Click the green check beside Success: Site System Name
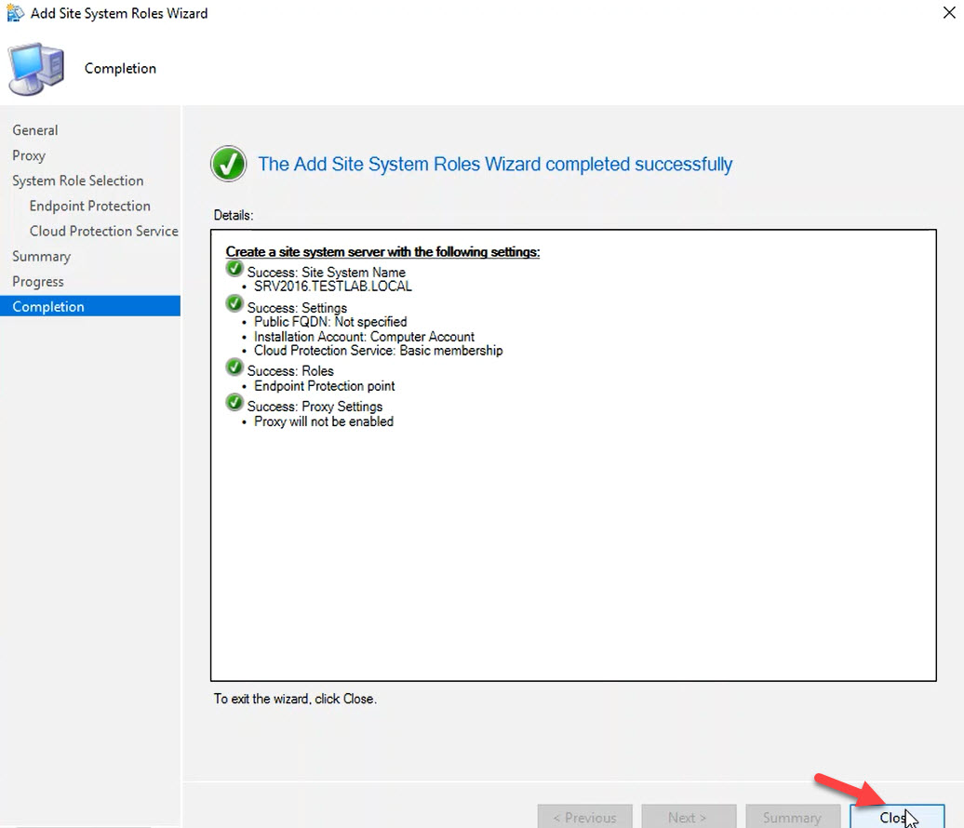The height and width of the screenshot is (828, 964). 234,271
